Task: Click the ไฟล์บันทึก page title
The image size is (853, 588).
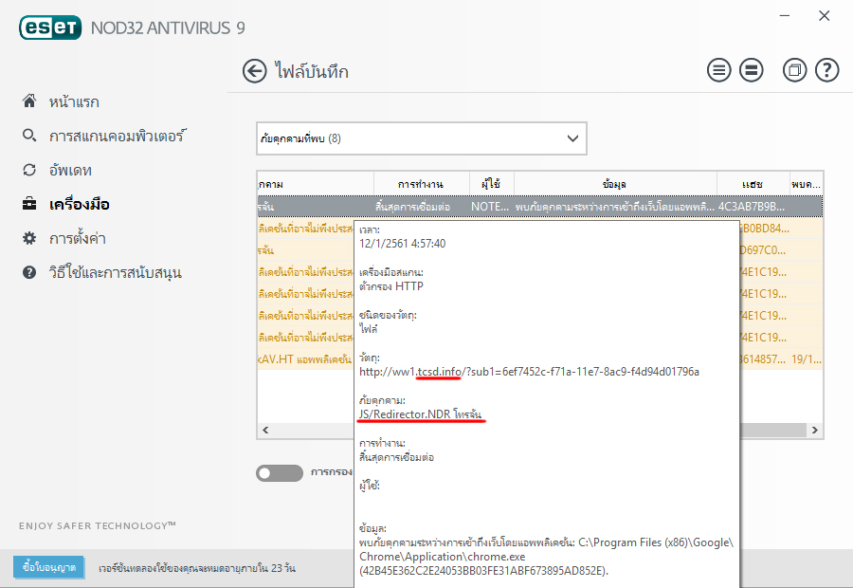Action: (311, 72)
